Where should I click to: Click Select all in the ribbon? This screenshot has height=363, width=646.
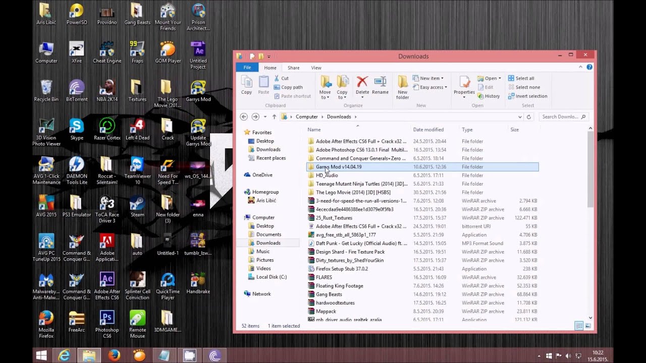(521, 78)
